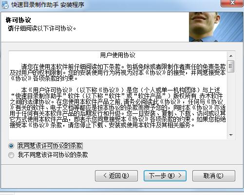Click the second paragraph of the agreement text
Screen dimensions: 244x195
[x=118, y=107]
